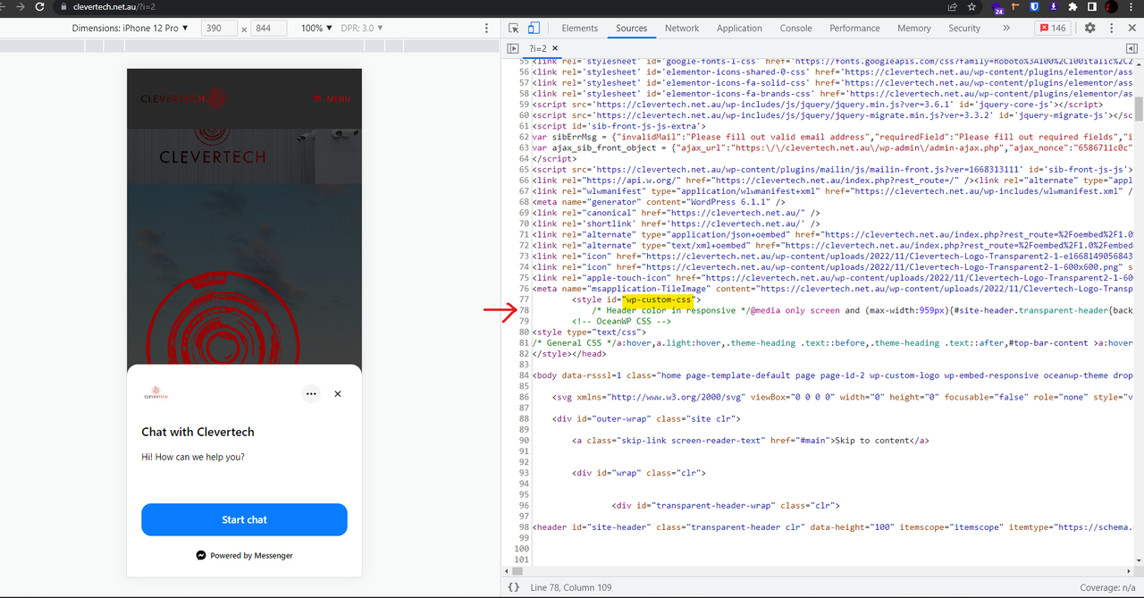
Task: Select the Sources tab
Action: click(631, 29)
